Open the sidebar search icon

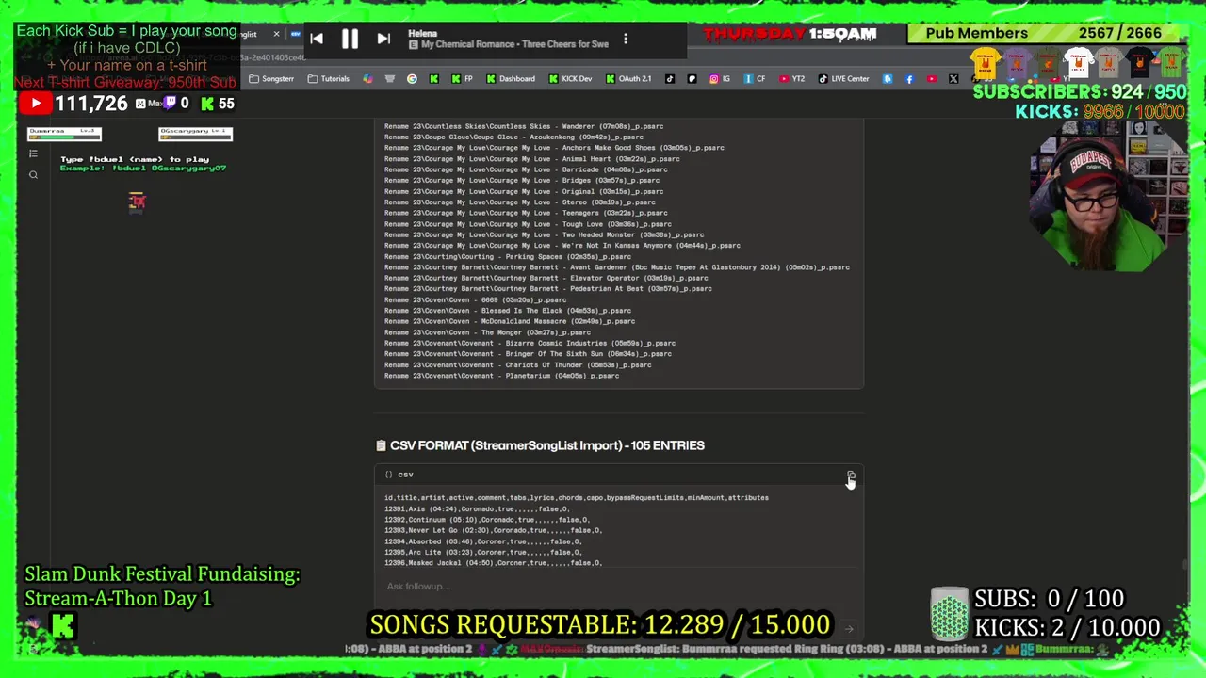click(x=33, y=175)
